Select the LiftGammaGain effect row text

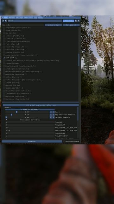pos(19,93)
